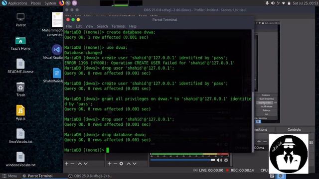
Task: Select the linuxVocabs.txt file icon
Action: click(20, 134)
